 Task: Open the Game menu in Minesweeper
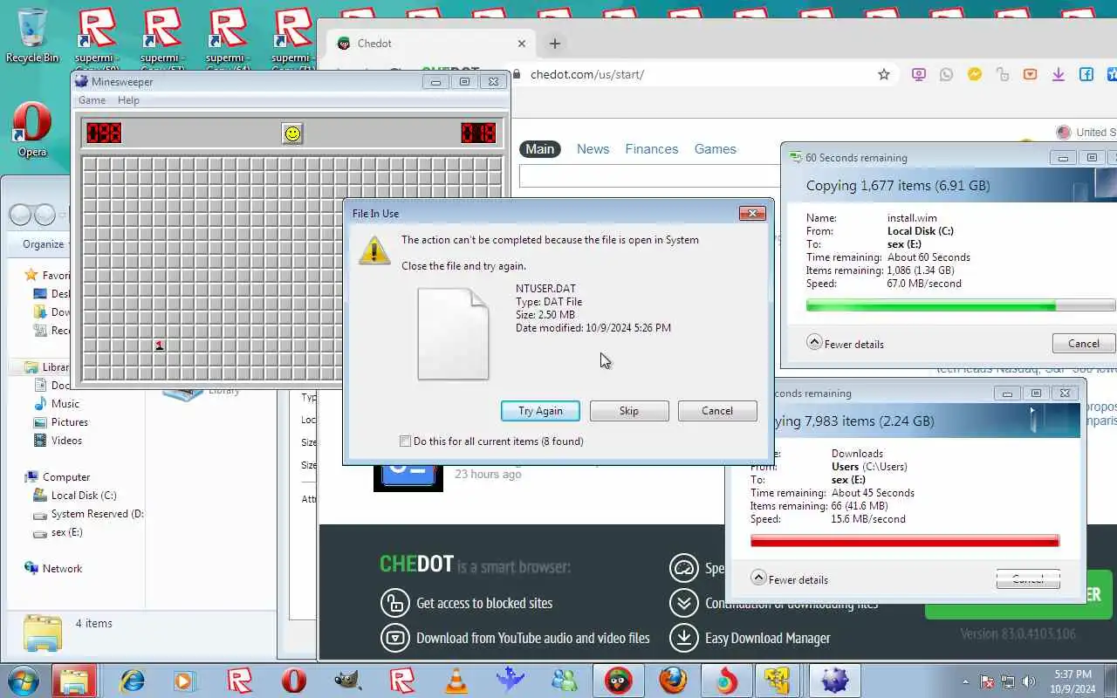(x=92, y=100)
